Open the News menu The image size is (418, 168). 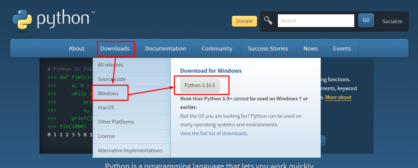point(311,48)
